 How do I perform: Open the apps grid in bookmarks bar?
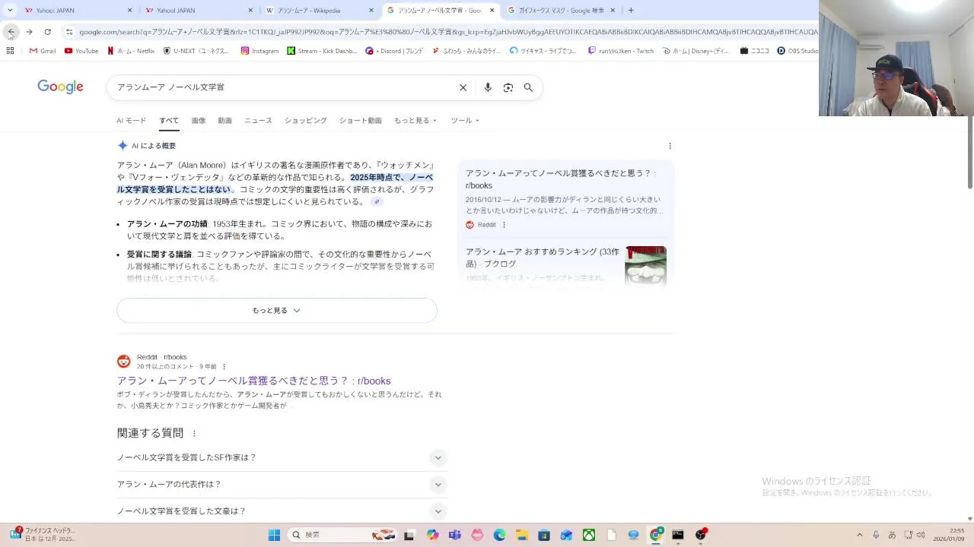click(x=10, y=51)
